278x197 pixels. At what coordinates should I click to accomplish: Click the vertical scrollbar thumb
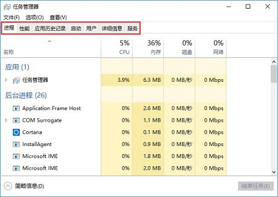coord(274,74)
